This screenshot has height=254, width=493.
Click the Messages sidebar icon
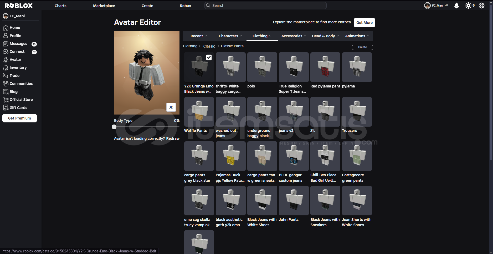(x=6, y=44)
